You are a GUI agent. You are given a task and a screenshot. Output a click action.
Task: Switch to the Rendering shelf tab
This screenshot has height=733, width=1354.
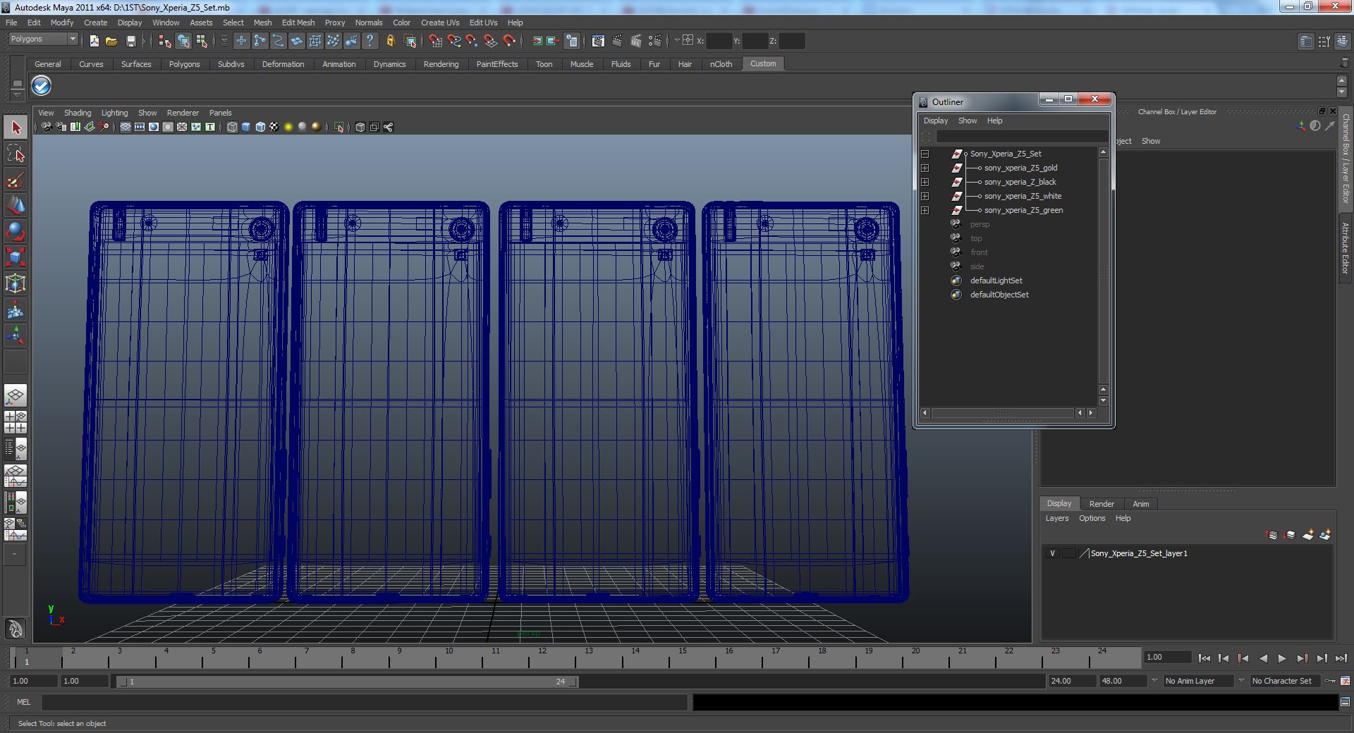(441, 64)
